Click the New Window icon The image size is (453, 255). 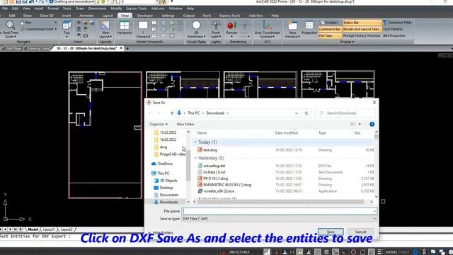pos(292,25)
